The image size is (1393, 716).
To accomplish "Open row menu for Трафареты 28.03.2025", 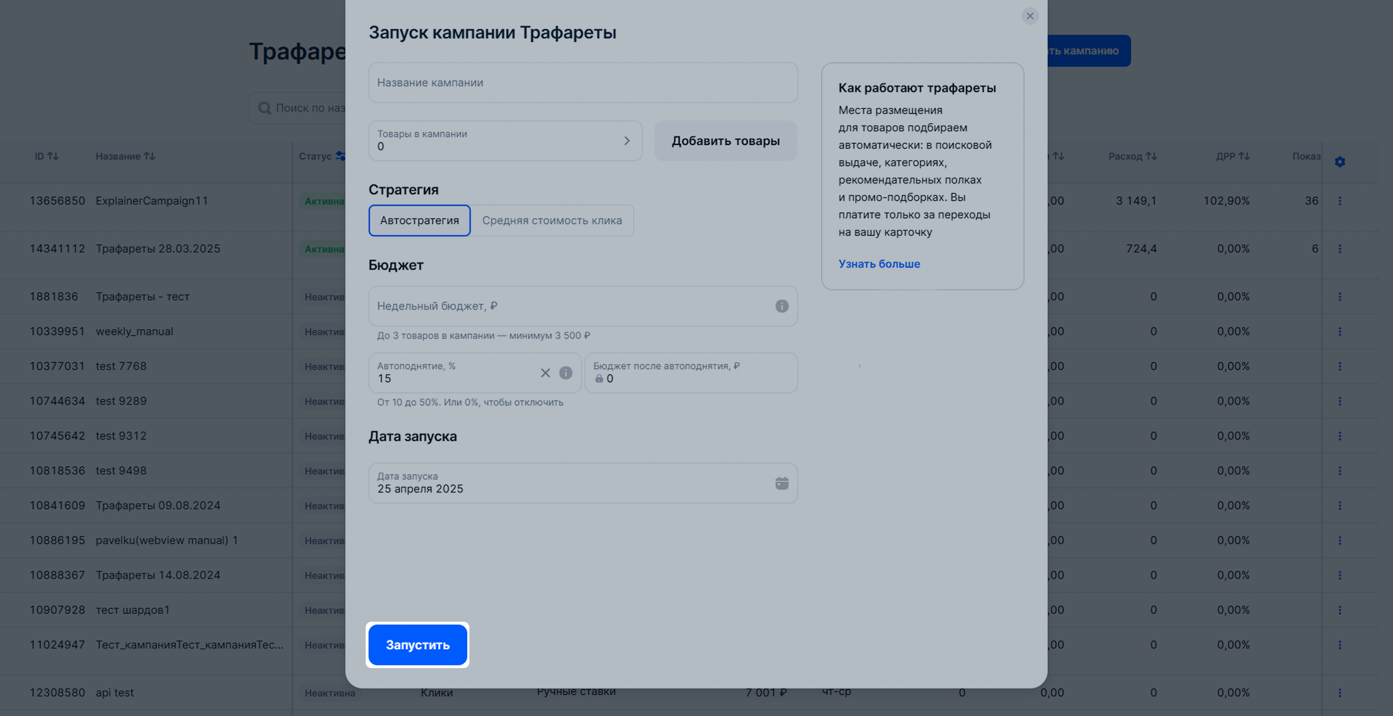I will click(1339, 249).
